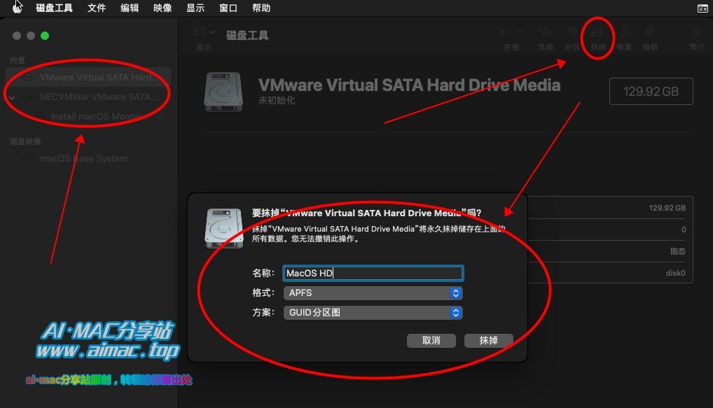
Task: Open the 窗口 menu
Action: [228, 8]
